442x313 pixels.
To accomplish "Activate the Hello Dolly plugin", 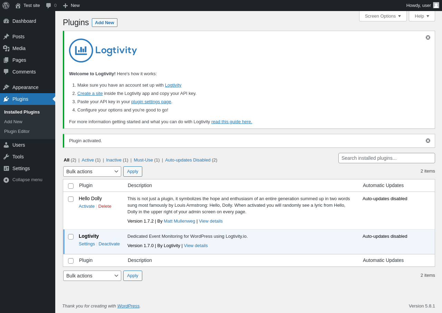I will click(x=87, y=206).
